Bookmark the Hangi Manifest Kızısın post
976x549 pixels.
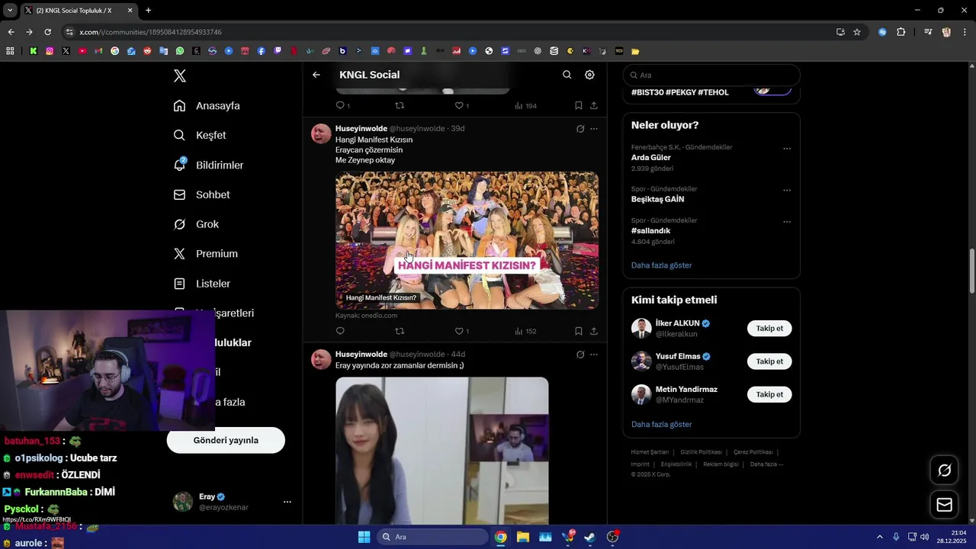pyautogui.click(x=579, y=331)
